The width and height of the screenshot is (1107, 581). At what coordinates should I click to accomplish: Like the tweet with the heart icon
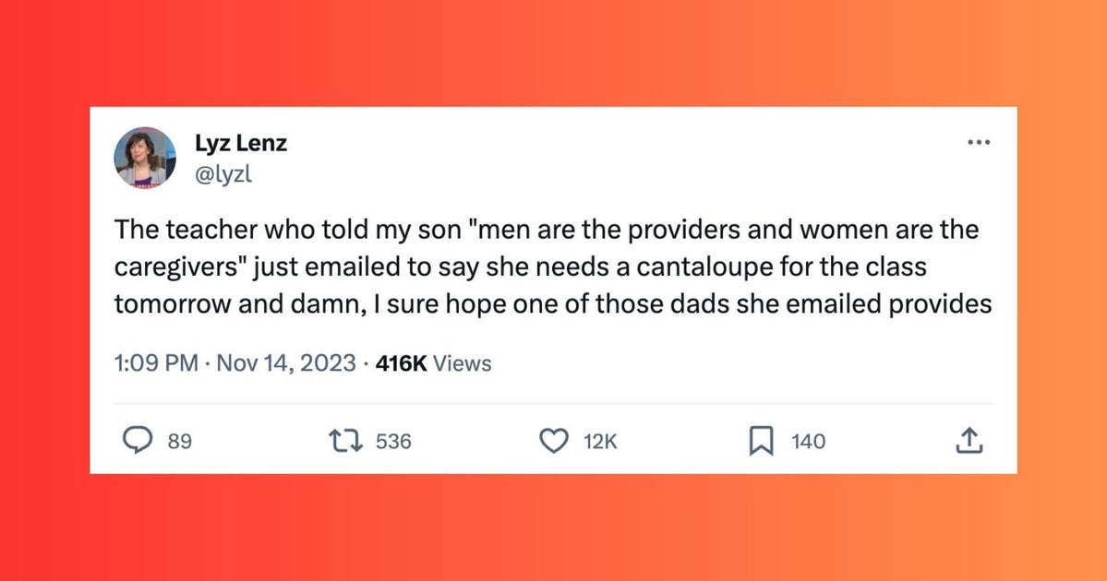pyautogui.click(x=553, y=442)
